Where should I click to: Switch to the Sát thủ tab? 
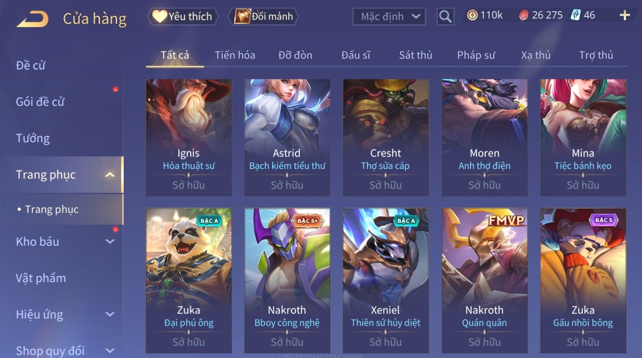coord(415,55)
